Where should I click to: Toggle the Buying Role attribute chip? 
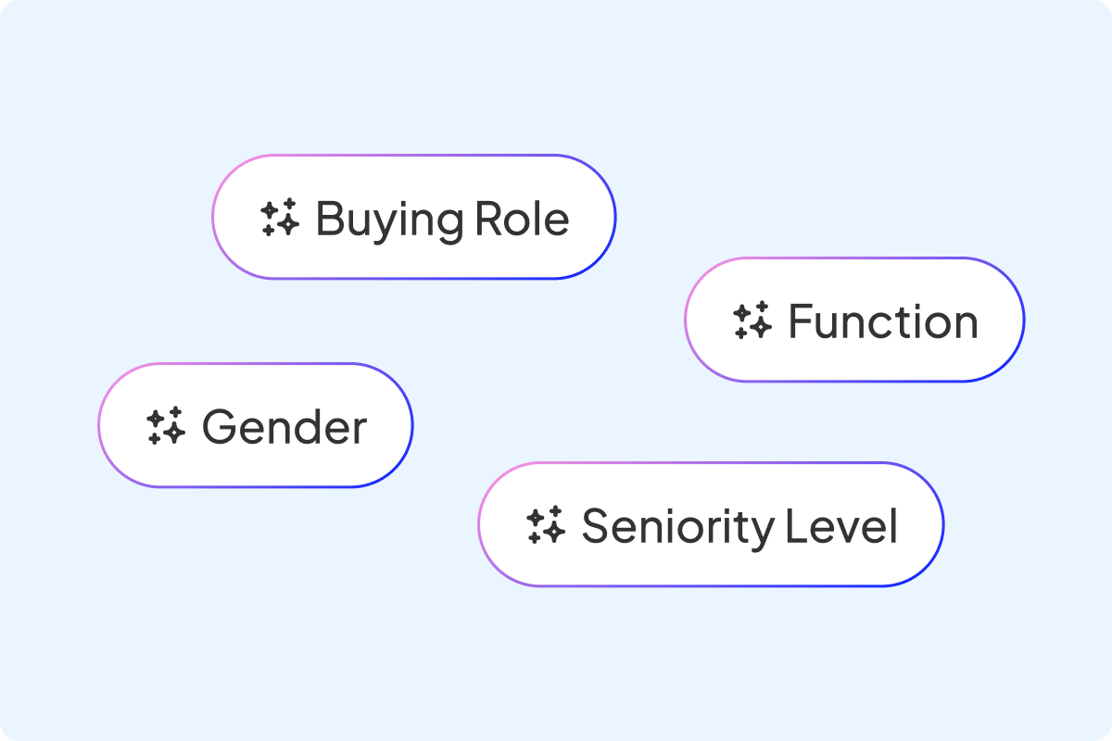[x=413, y=217]
